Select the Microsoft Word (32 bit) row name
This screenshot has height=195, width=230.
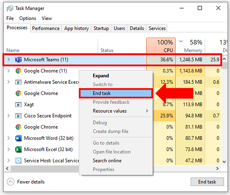coord(49,138)
